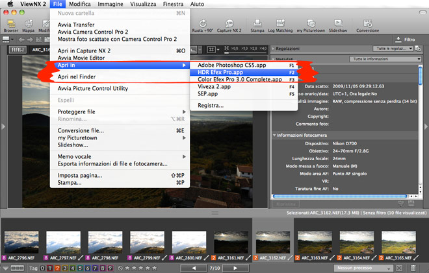The width and height of the screenshot is (429, 273).
Task: Go forward with the right arrow icon
Action: pyautogui.click(x=30, y=40)
